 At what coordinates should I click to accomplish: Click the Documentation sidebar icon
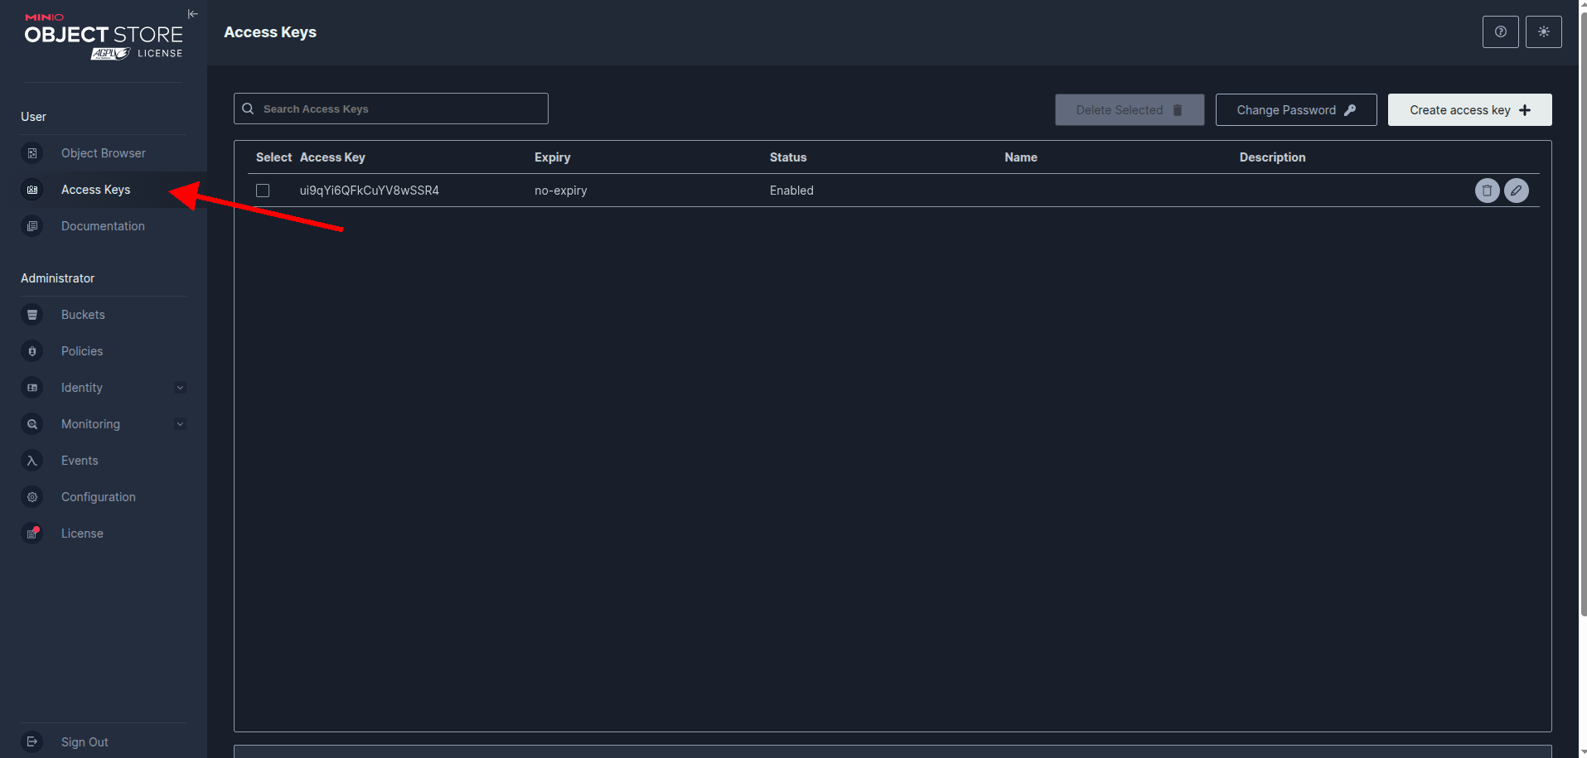coord(32,226)
